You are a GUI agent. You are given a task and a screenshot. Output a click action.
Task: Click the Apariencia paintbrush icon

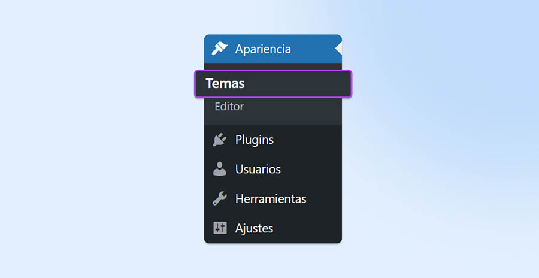pos(220,49)
